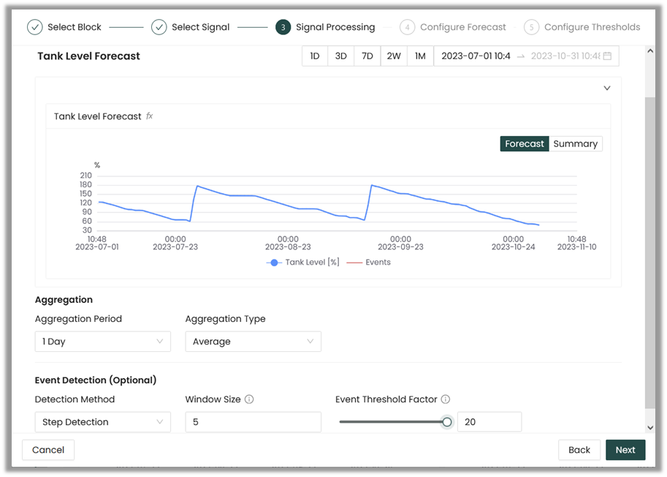The height and width of the screenshot is (477, 667).
Task: Collapse the chart panel chevron
Action: pyautogui.click(x=607, y=88)
